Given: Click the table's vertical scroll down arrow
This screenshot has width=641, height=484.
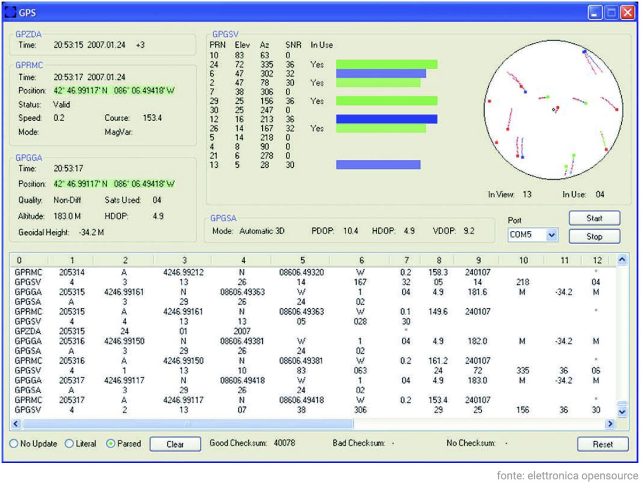Looking at the screenshot, I should (622, 412).
